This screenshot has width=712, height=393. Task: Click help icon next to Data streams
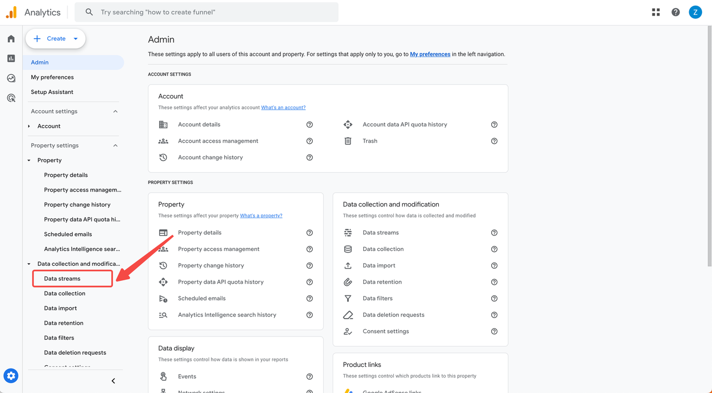coord(494,233)
